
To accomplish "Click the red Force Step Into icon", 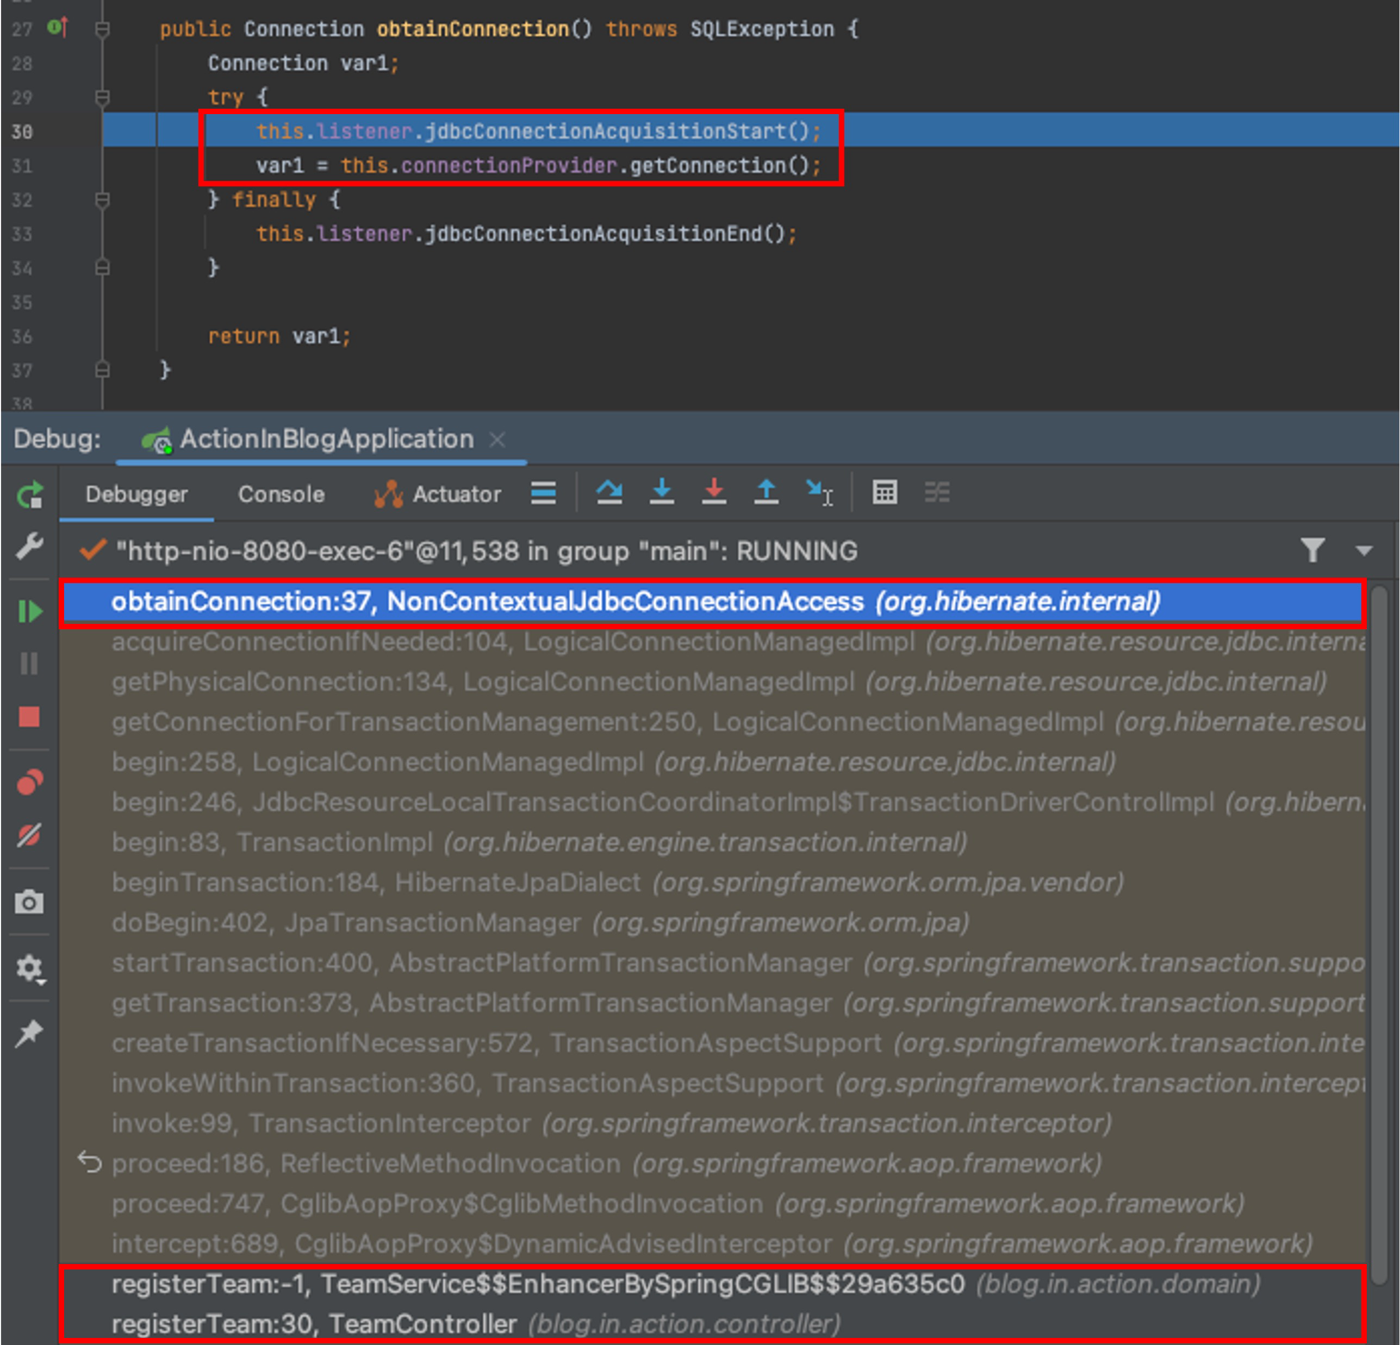I will tap(713, 492).
